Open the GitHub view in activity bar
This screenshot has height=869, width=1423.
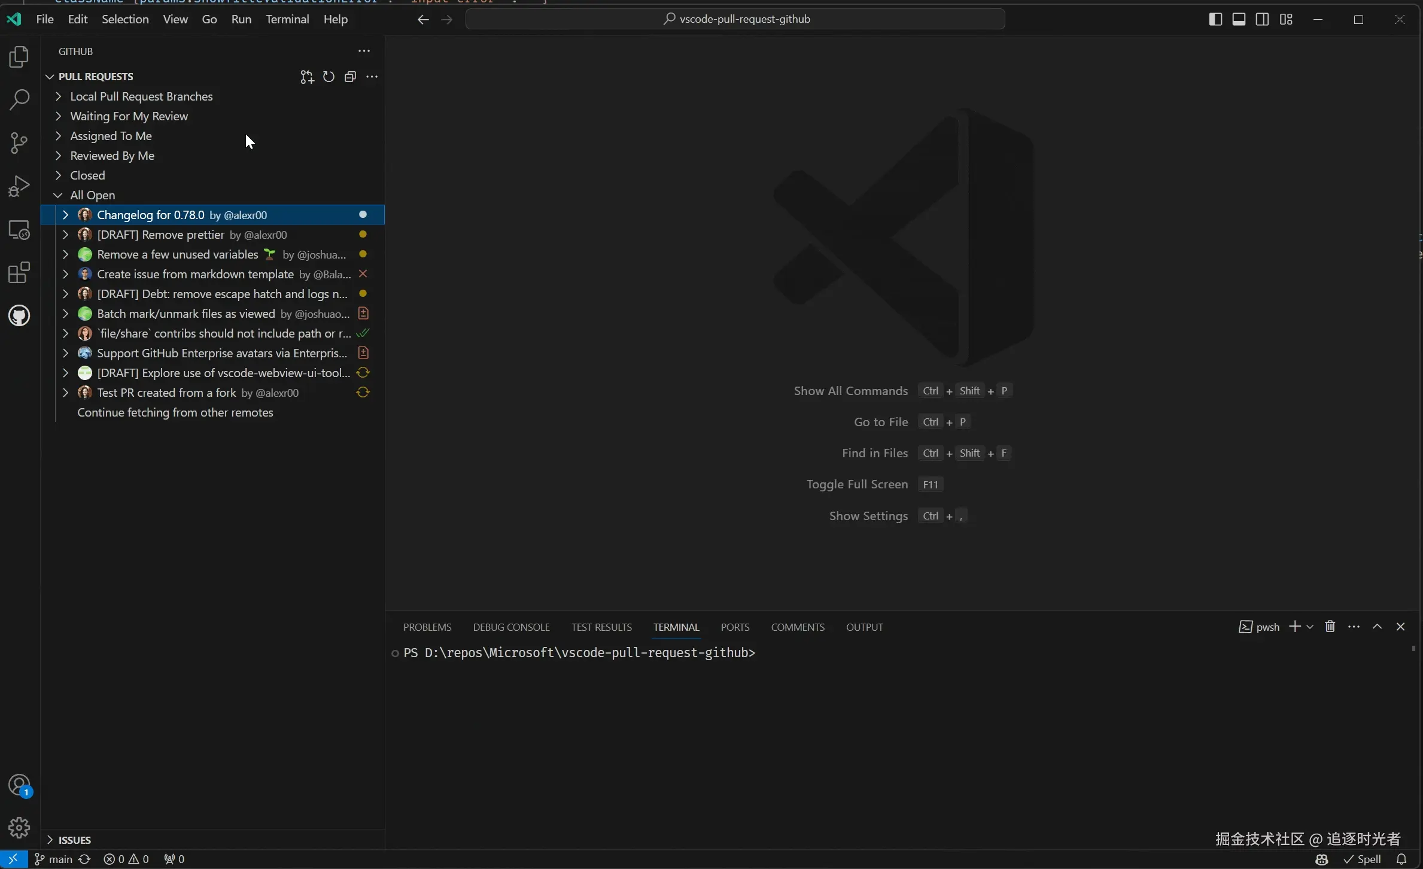[x=19, y=315]
